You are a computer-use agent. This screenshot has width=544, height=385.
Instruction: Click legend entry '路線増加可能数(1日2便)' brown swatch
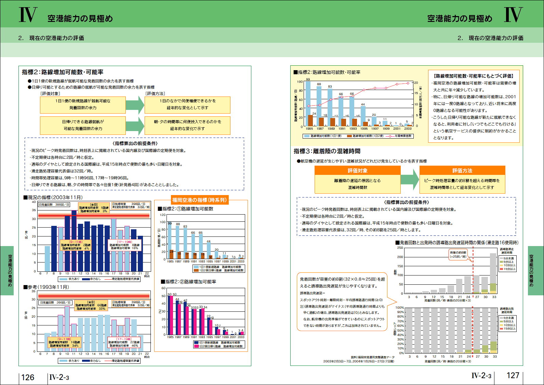tap(349, 136)
